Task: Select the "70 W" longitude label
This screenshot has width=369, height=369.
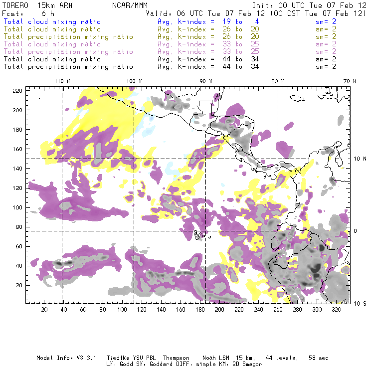Action: [350, 81]
